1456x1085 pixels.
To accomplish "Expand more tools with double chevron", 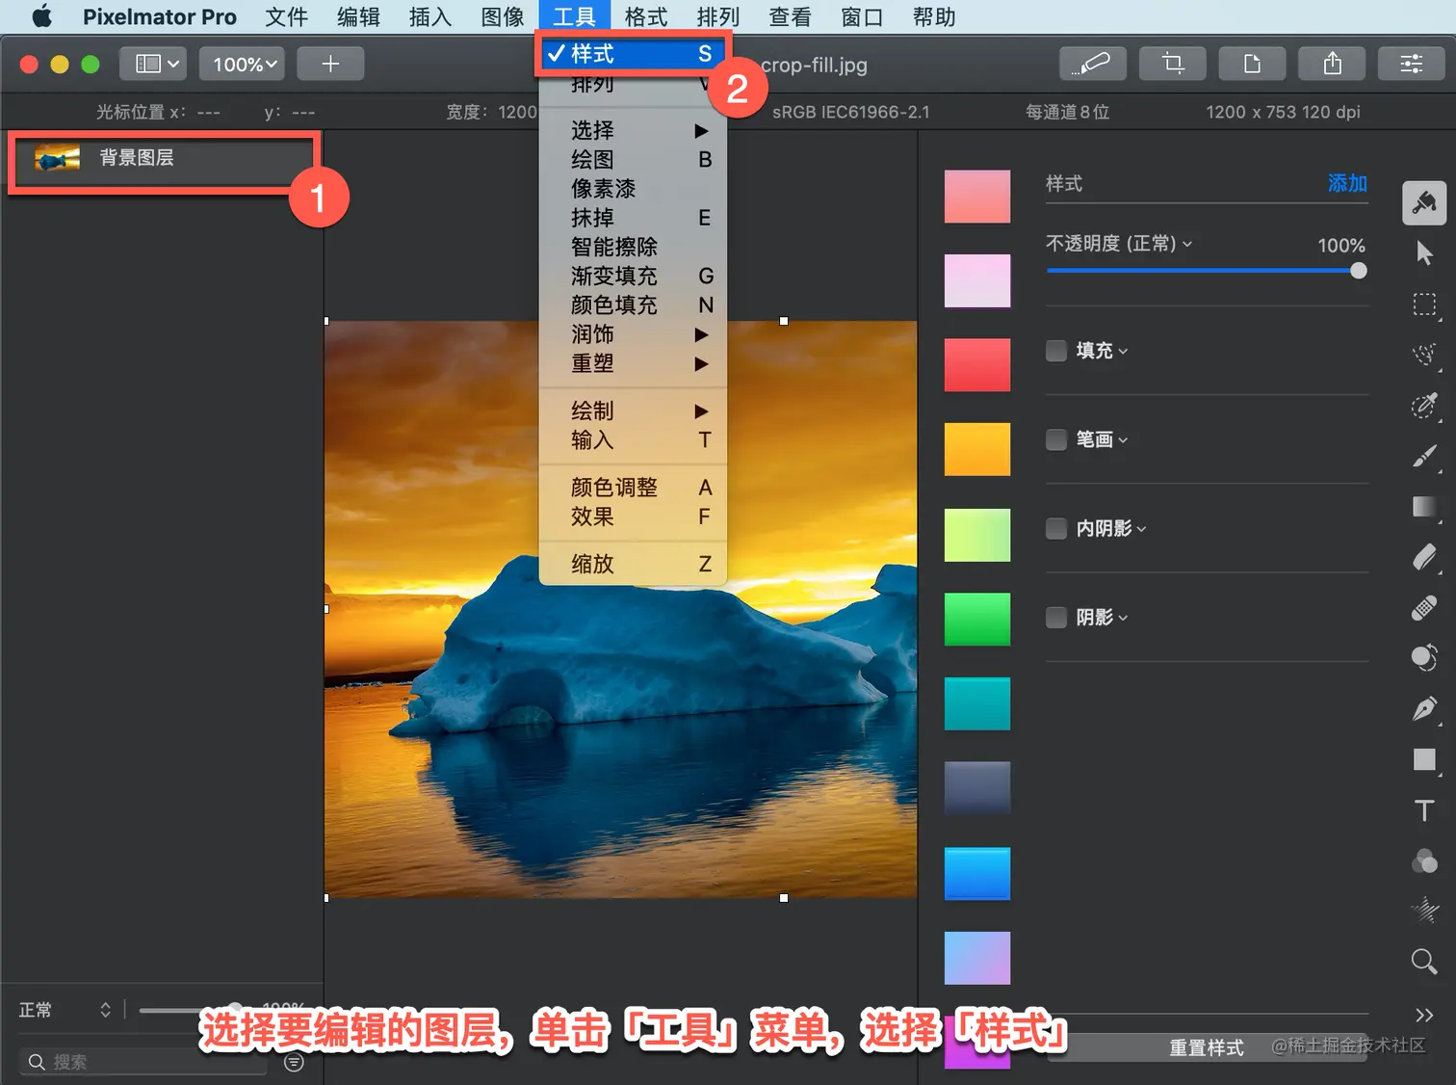I will pos(1424,1015).
